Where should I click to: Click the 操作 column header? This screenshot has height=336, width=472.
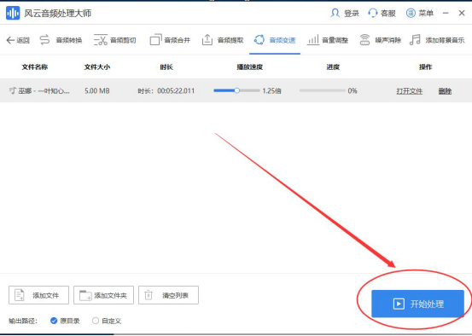425,67
